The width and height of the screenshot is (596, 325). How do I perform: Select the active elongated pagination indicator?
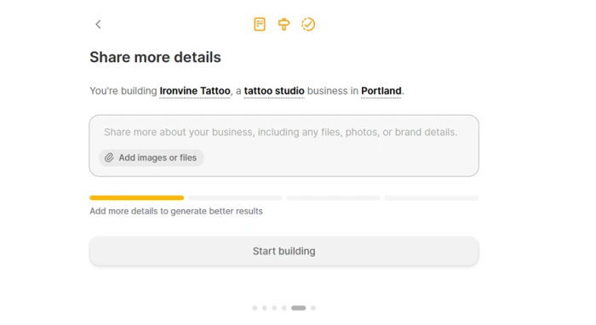[299, 308]
